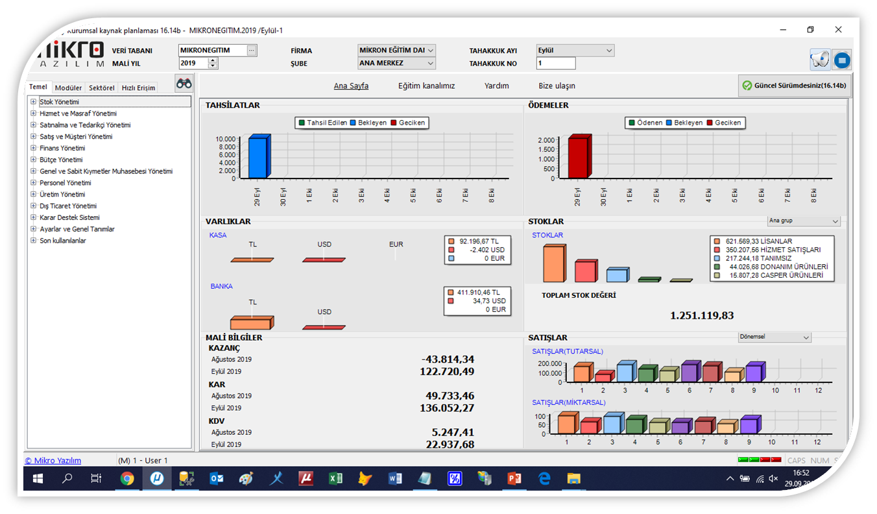
Task: Click the Ödenen green legend swatch
Action: point(632,123)
